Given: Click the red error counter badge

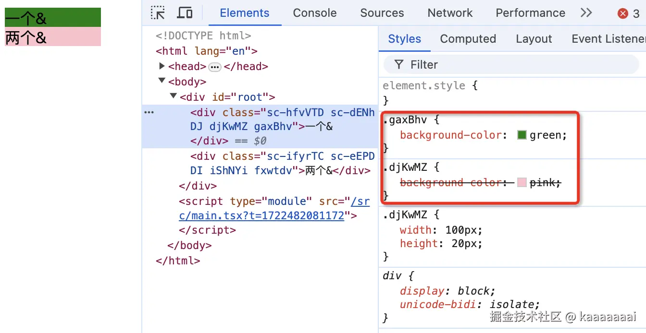Looking at the screenshot, I should click(x=623, y=13).
